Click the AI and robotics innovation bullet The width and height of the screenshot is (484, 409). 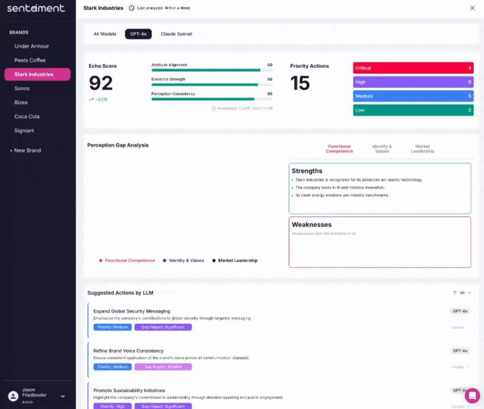[340, 187]
